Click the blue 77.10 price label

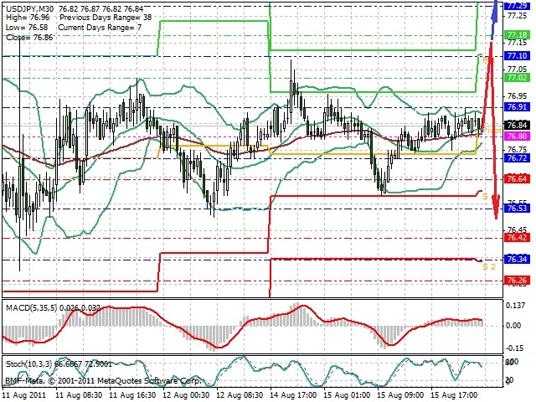pos(517,56)
